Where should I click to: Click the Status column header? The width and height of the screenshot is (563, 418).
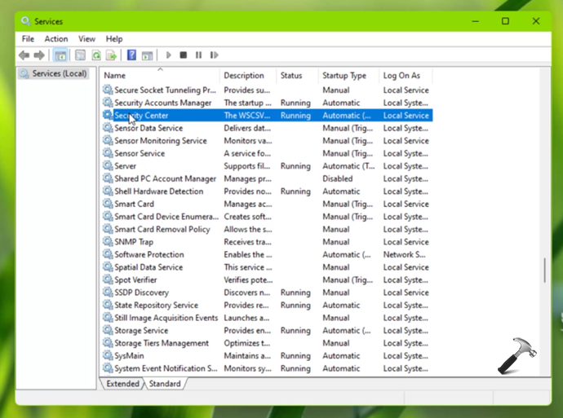click(x=291, y=76)
